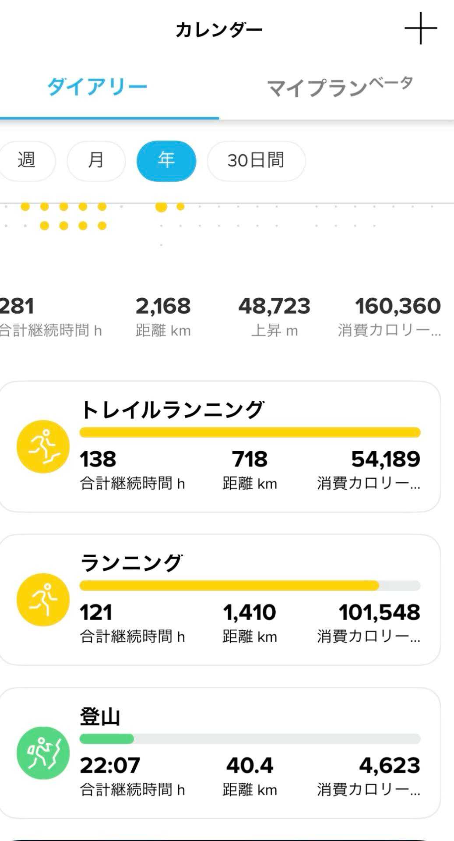The height and width of the screenshot is (841, 454).
Task: Tap the green mountaineering (登山) icon
Action: coord(43,753)
